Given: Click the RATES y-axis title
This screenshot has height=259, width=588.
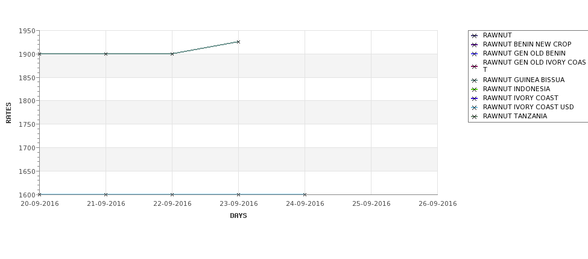Looking at the screenshot, I should 8,113.
